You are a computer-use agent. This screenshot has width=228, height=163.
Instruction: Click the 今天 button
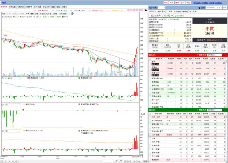pos(225,8)
